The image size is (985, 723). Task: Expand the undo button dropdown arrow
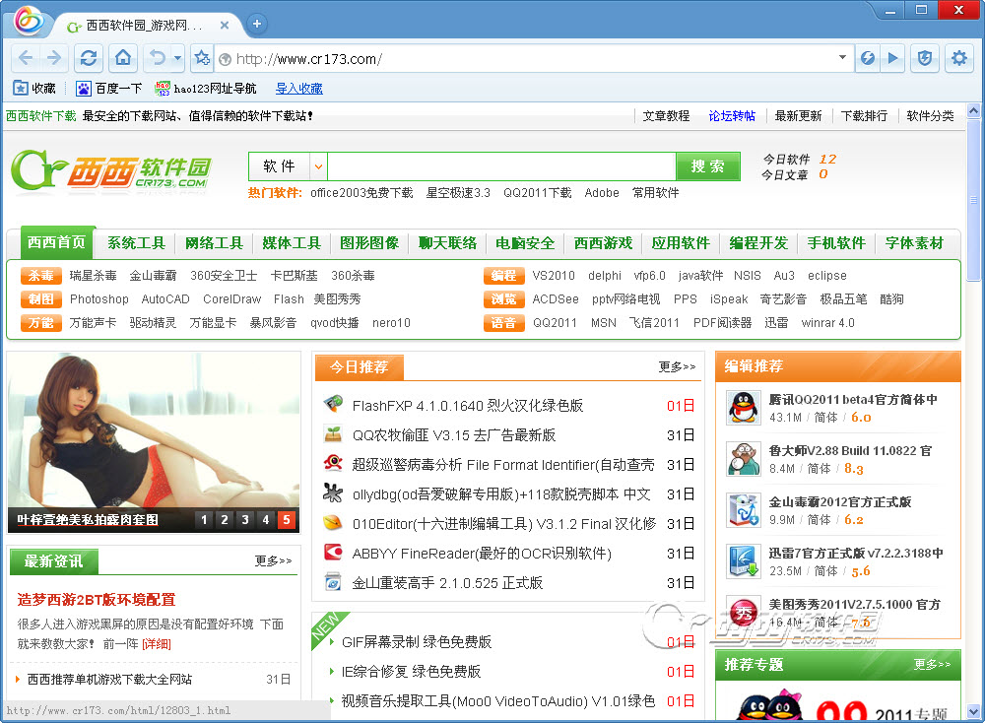click(x=177, y=58)
